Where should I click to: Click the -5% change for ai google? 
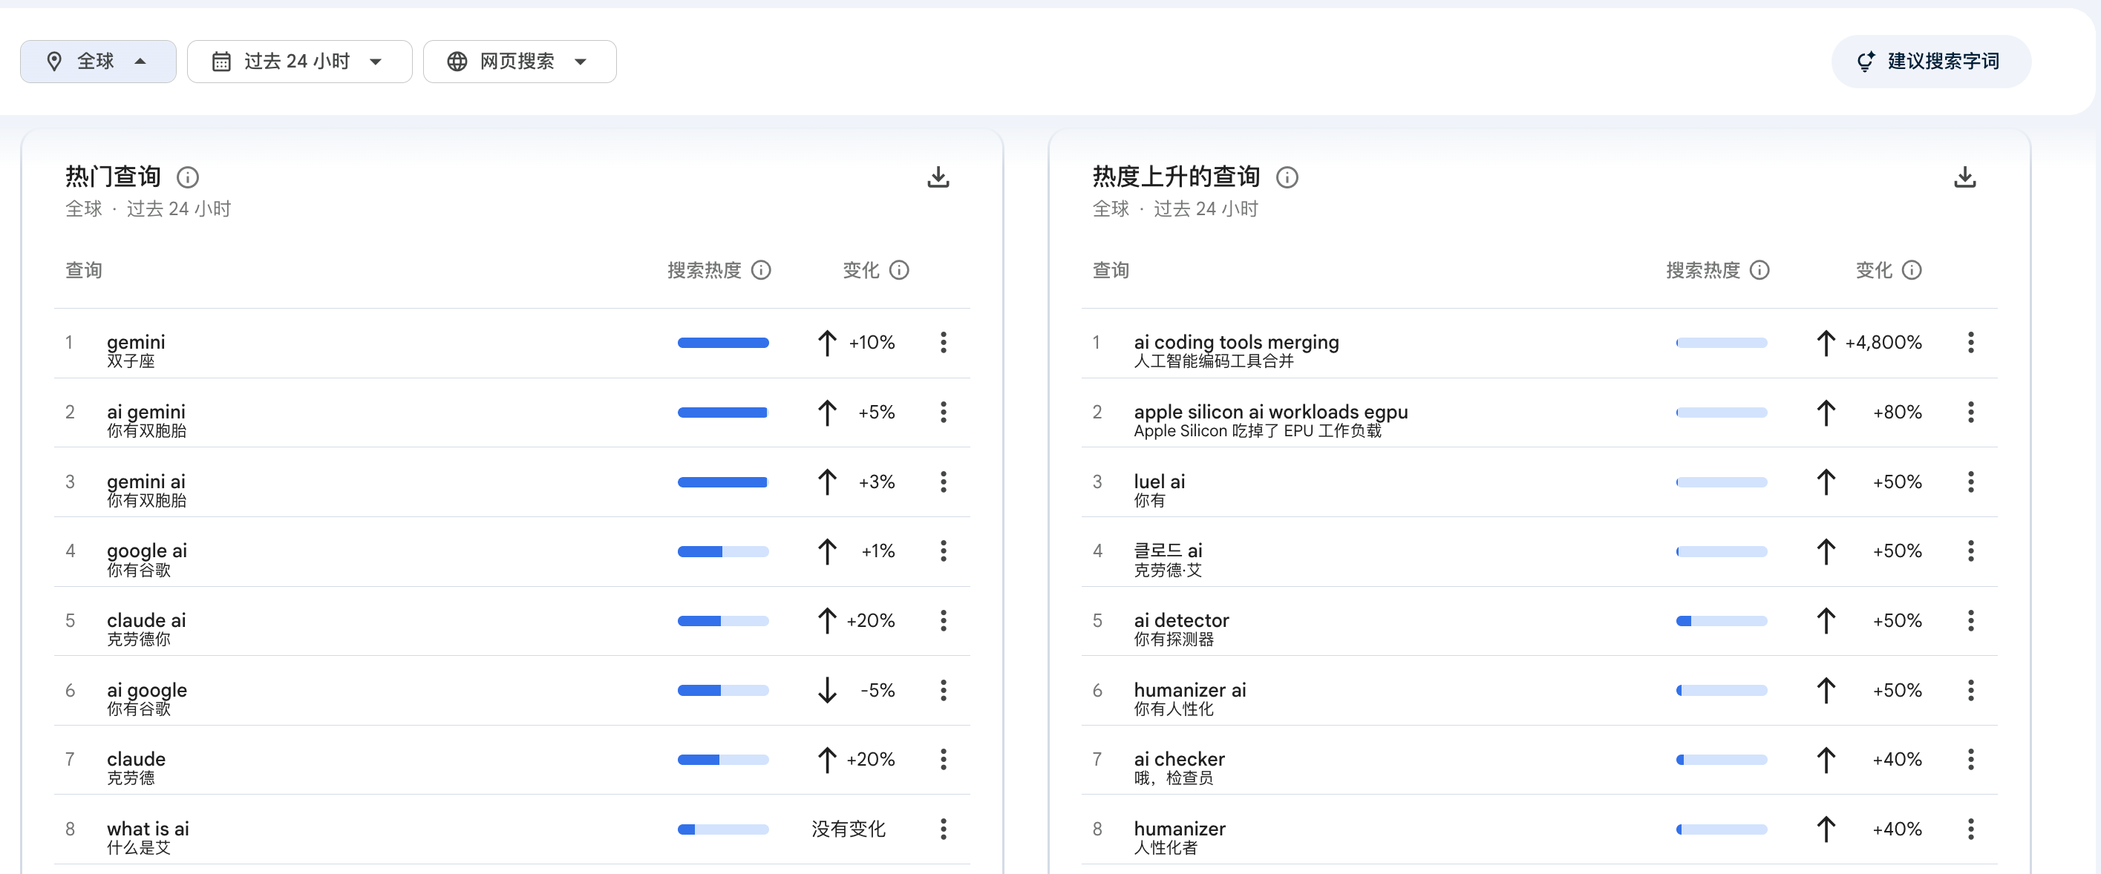point(878,691)
